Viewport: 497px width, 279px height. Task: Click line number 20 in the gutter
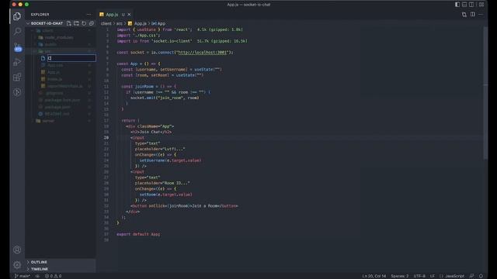point(106,138)
